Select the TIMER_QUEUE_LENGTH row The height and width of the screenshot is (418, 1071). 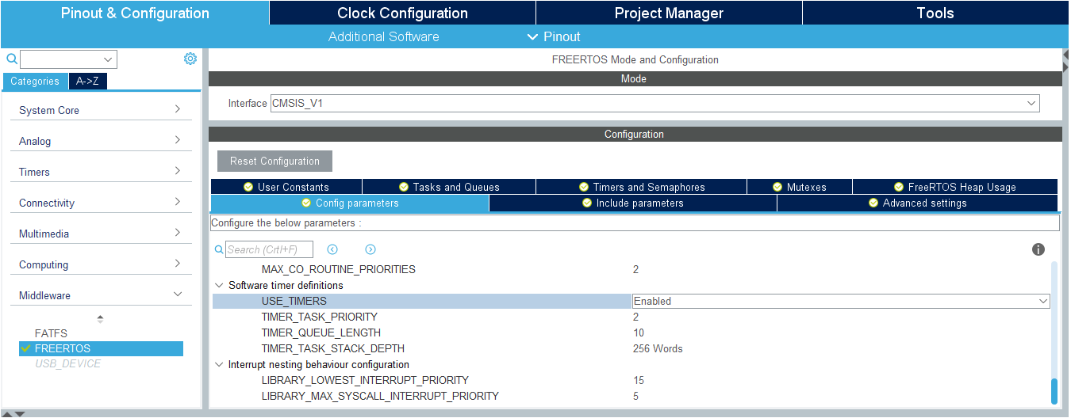point(631,332)
